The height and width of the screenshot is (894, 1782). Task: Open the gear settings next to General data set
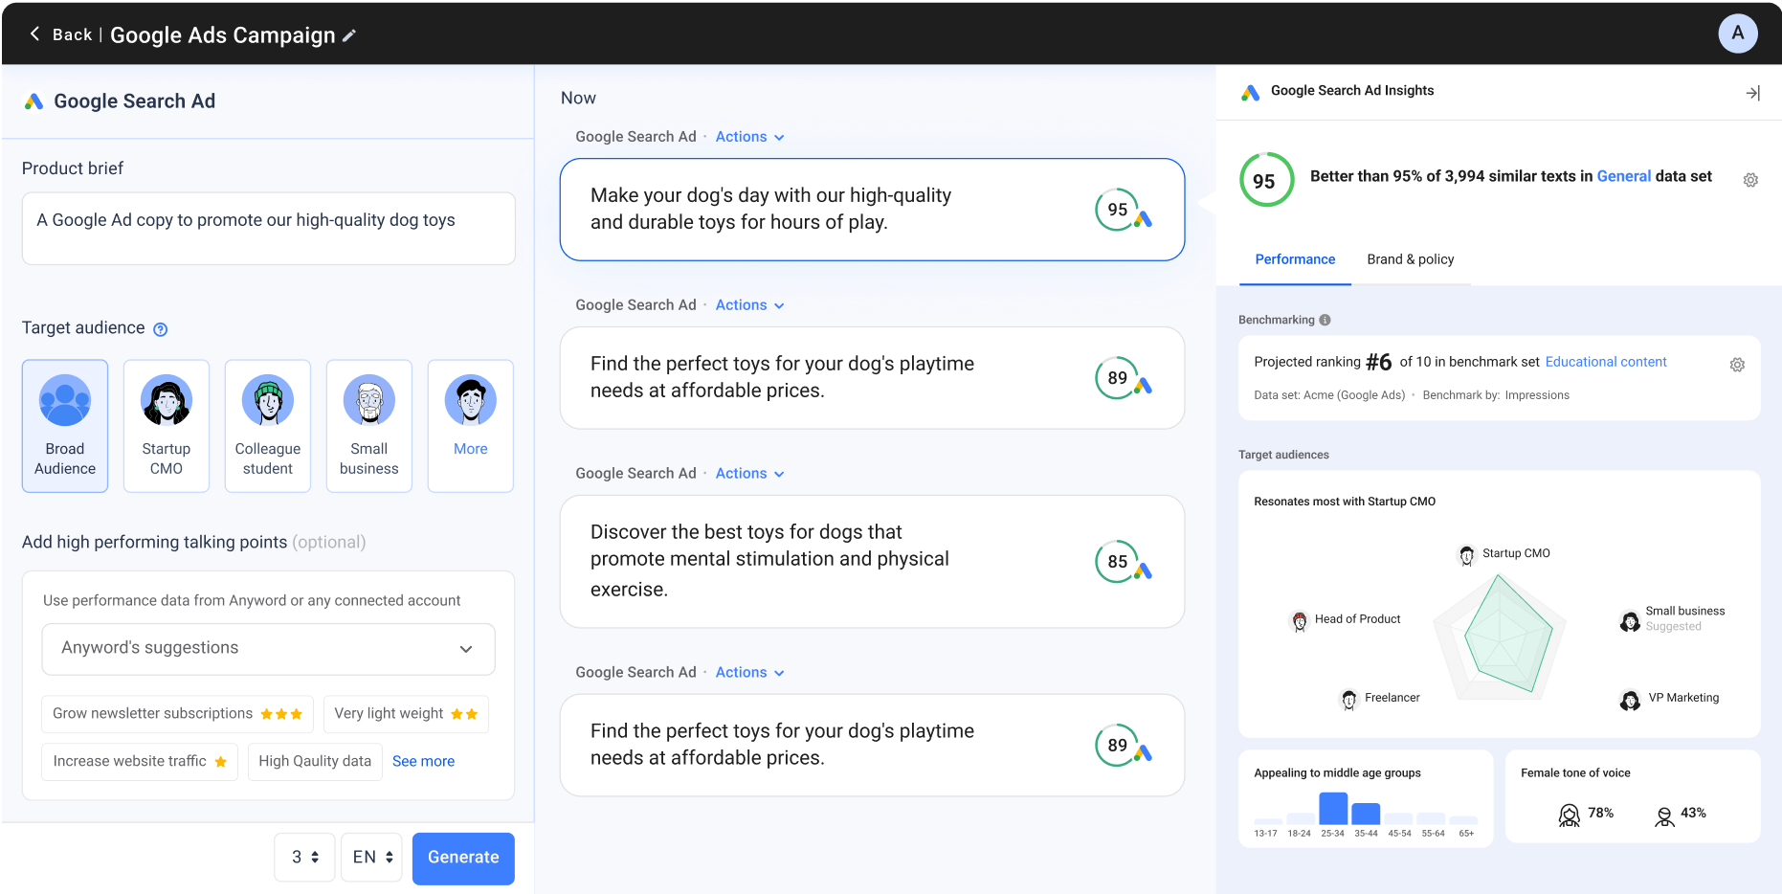(x=1750, y=179)
